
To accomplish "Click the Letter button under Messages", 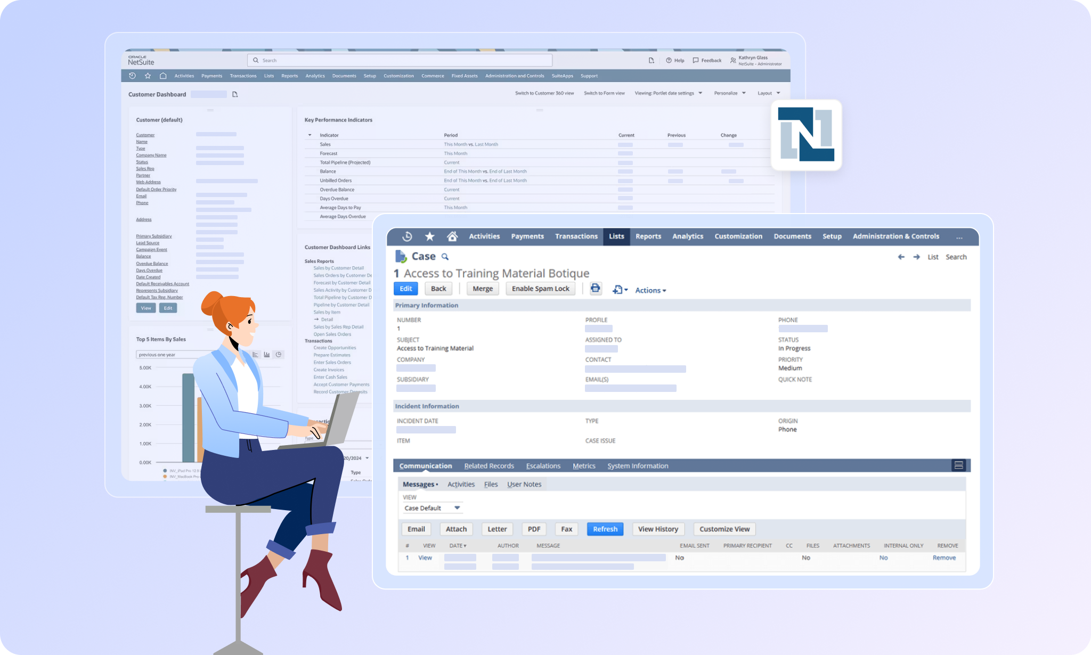I will (x=497, y=529).
